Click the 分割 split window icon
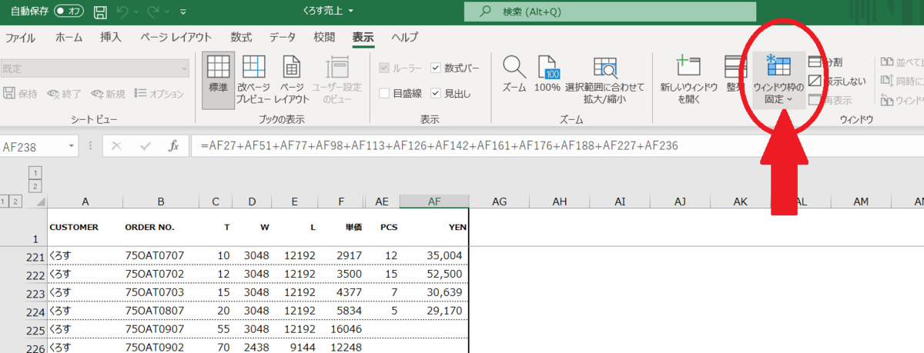Image resolution: width=924 pixels, height=353 pixels. coord(815,62)
